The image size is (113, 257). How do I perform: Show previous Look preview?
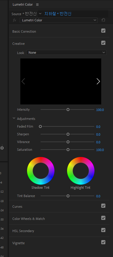click(x=23, y=81)
